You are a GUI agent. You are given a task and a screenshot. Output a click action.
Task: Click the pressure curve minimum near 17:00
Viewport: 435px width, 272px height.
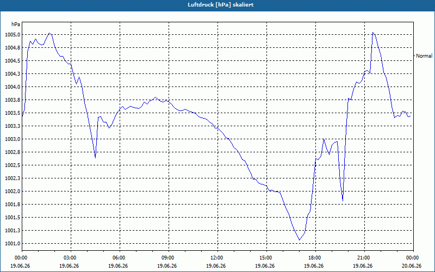300,240
